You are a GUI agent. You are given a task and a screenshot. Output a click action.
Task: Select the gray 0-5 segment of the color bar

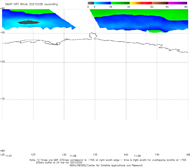pos(91,3)
